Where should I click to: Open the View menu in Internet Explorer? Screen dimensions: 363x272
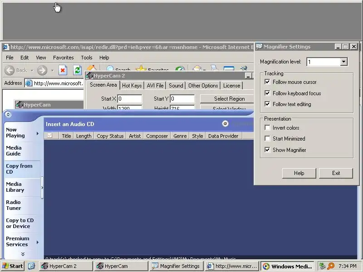point(41,58)
